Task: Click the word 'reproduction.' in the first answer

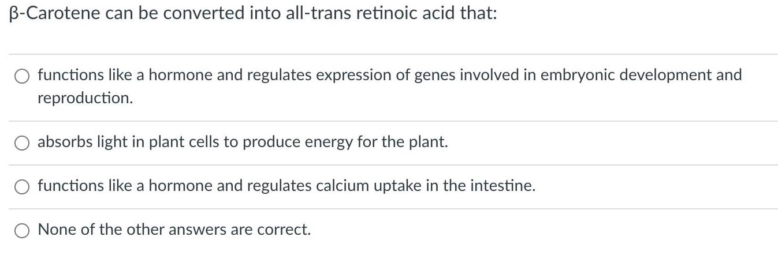Action: pos(85,98)
